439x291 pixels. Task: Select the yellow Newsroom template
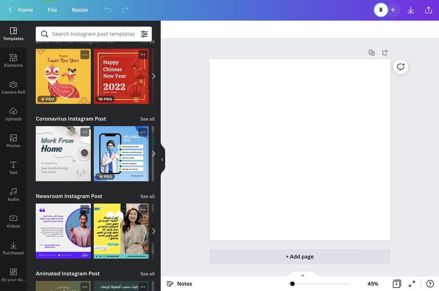pos(121,231)
